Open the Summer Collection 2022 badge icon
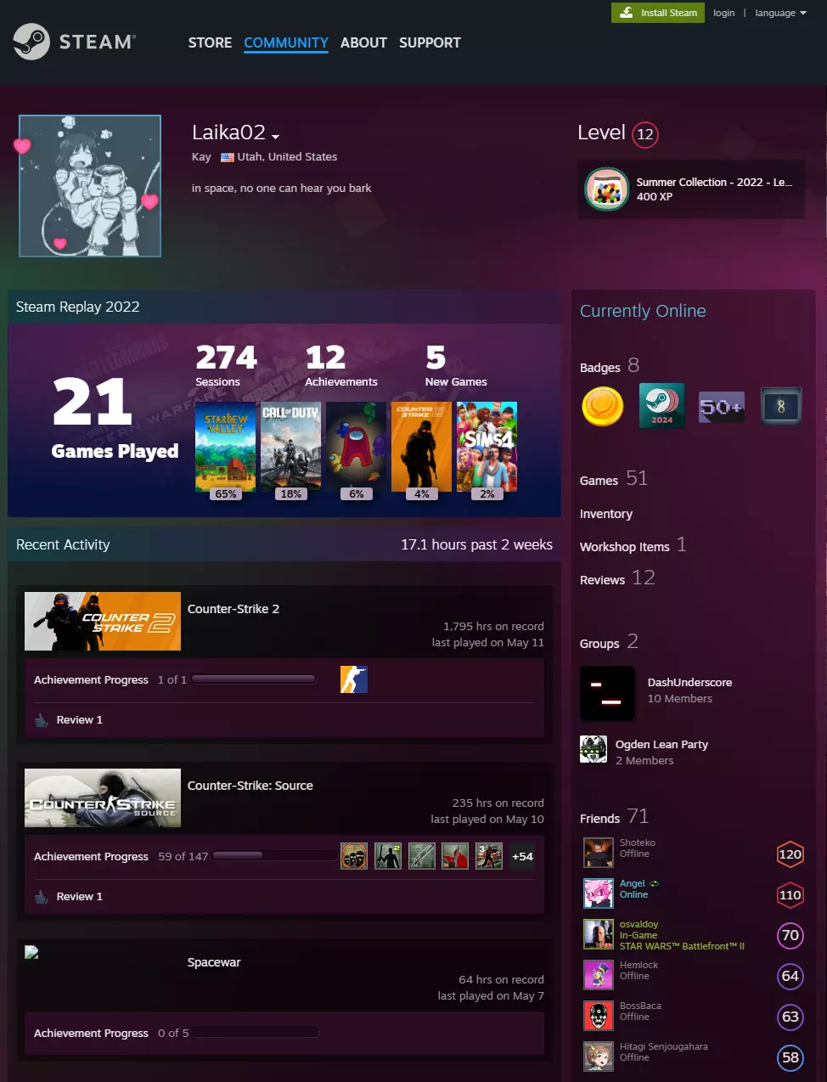 click(606, 189)
